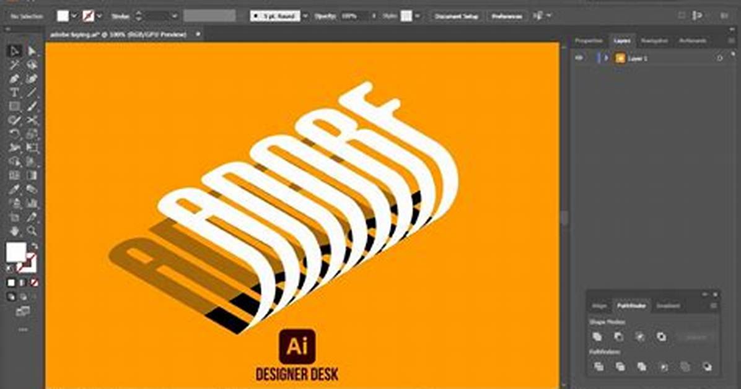
Task: Click Trim in Pathfinders row
Action: pyautogui.click(x=620, y=367)
